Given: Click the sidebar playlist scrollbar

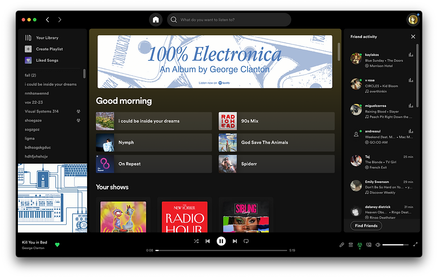Looking at the screenshot, I should 84,74.
